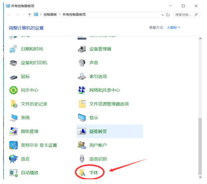
Task: Open Intel graphics settings (英特尔显卡设置) icon
Action: (14, 145)
